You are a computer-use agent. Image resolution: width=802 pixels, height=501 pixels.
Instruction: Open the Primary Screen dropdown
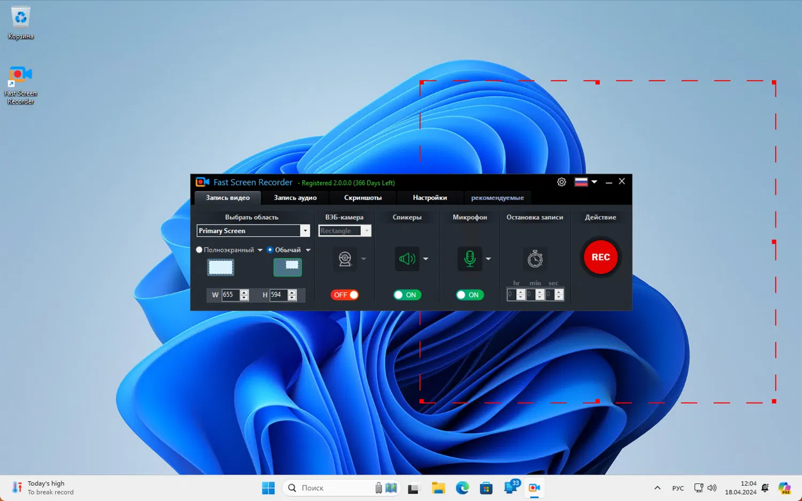[305, 230]
